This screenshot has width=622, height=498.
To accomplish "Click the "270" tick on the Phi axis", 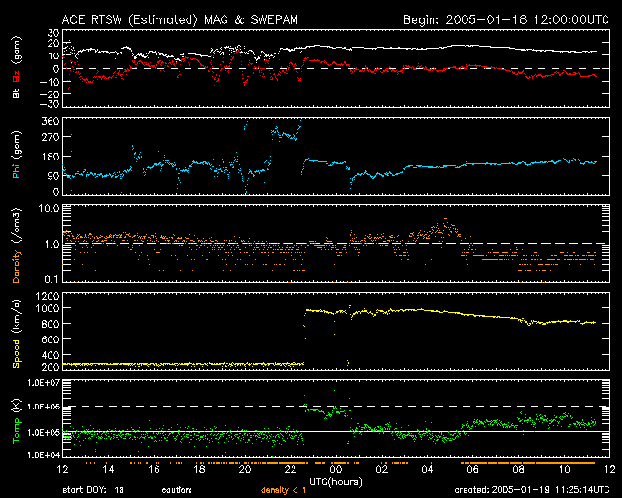I will 51,137.
